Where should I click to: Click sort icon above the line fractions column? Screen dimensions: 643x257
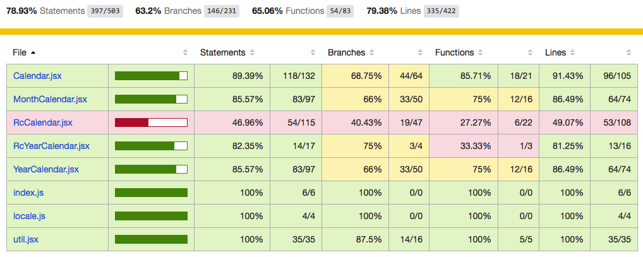pos(628,52)
